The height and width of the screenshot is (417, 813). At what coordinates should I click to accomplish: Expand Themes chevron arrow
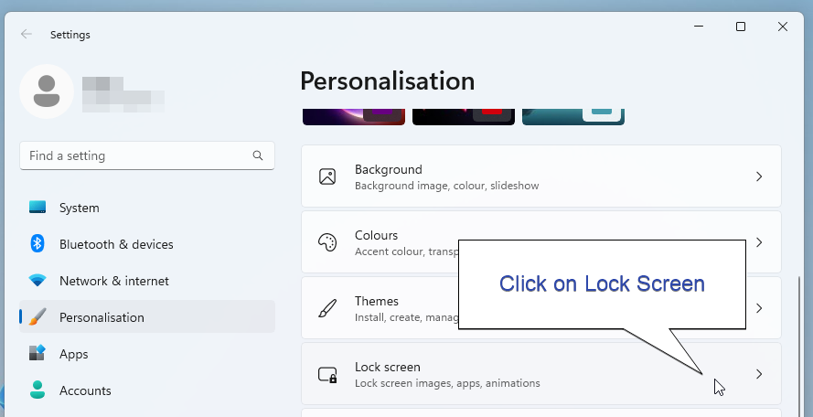click(759, 308)
